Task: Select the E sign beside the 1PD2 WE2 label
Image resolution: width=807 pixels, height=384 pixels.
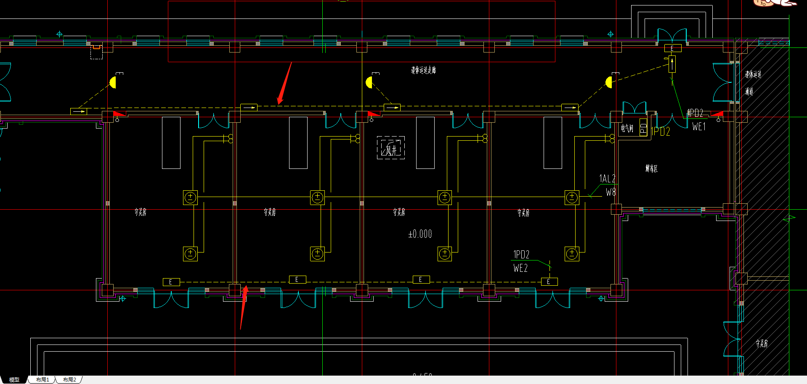Action: click(549, 282)
